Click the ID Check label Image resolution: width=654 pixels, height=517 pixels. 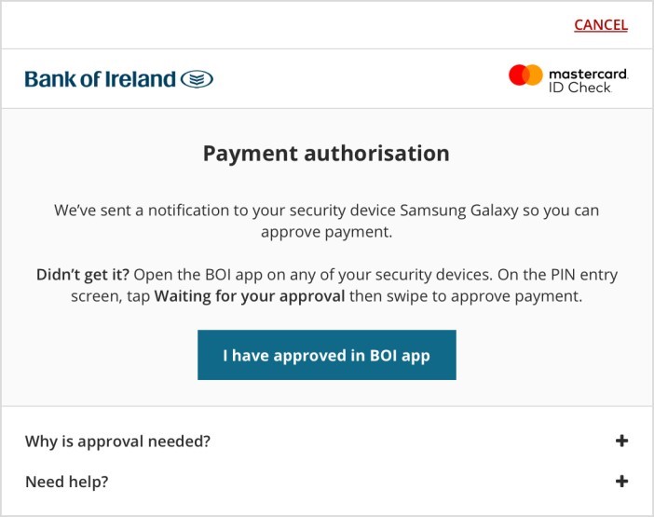point(579,87)
